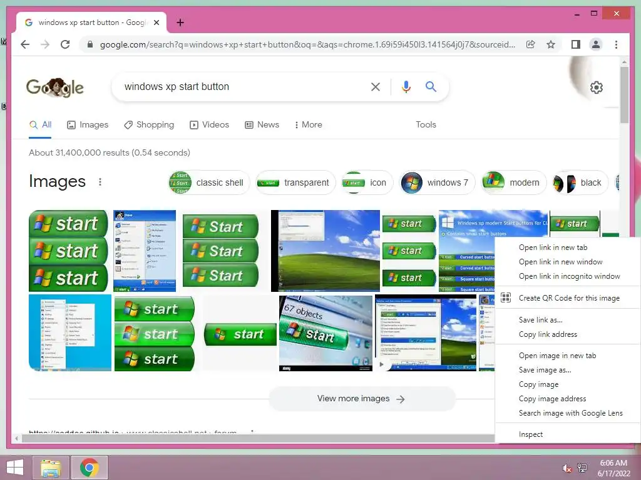This screenshot has height=480, width=641.
Task: Open the Chrome side panel icon
Action: pyautogui.click(x=576, y=44)
